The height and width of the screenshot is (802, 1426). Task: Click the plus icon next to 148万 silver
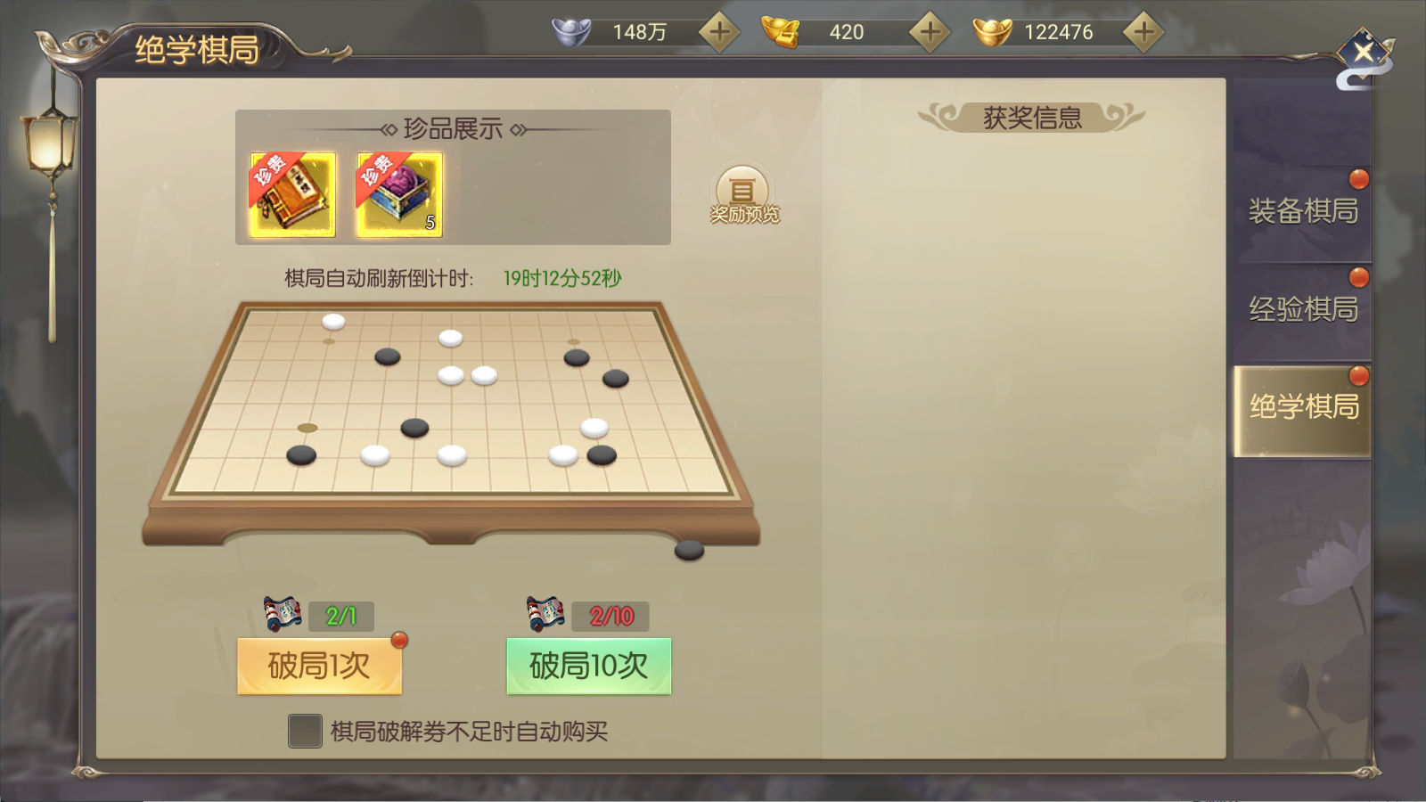pos(719,32)
